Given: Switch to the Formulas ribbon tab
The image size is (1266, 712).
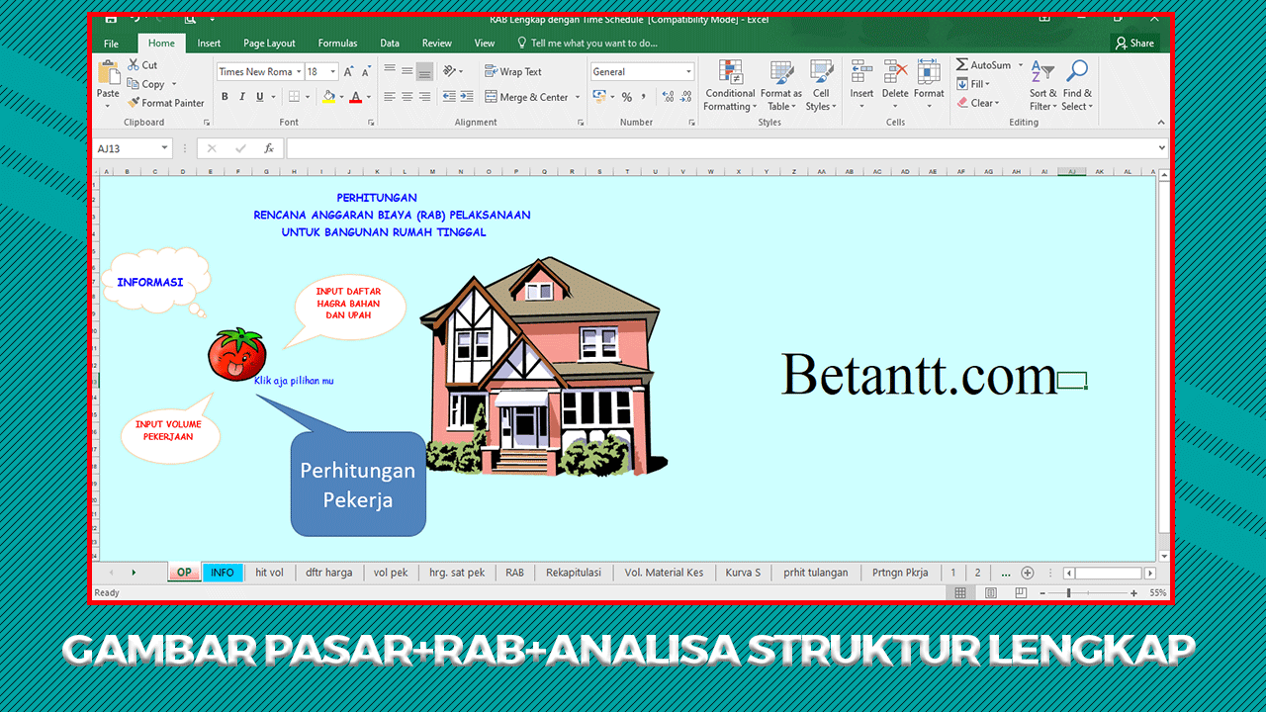Looking at the screenshot, I should point(337,44).
